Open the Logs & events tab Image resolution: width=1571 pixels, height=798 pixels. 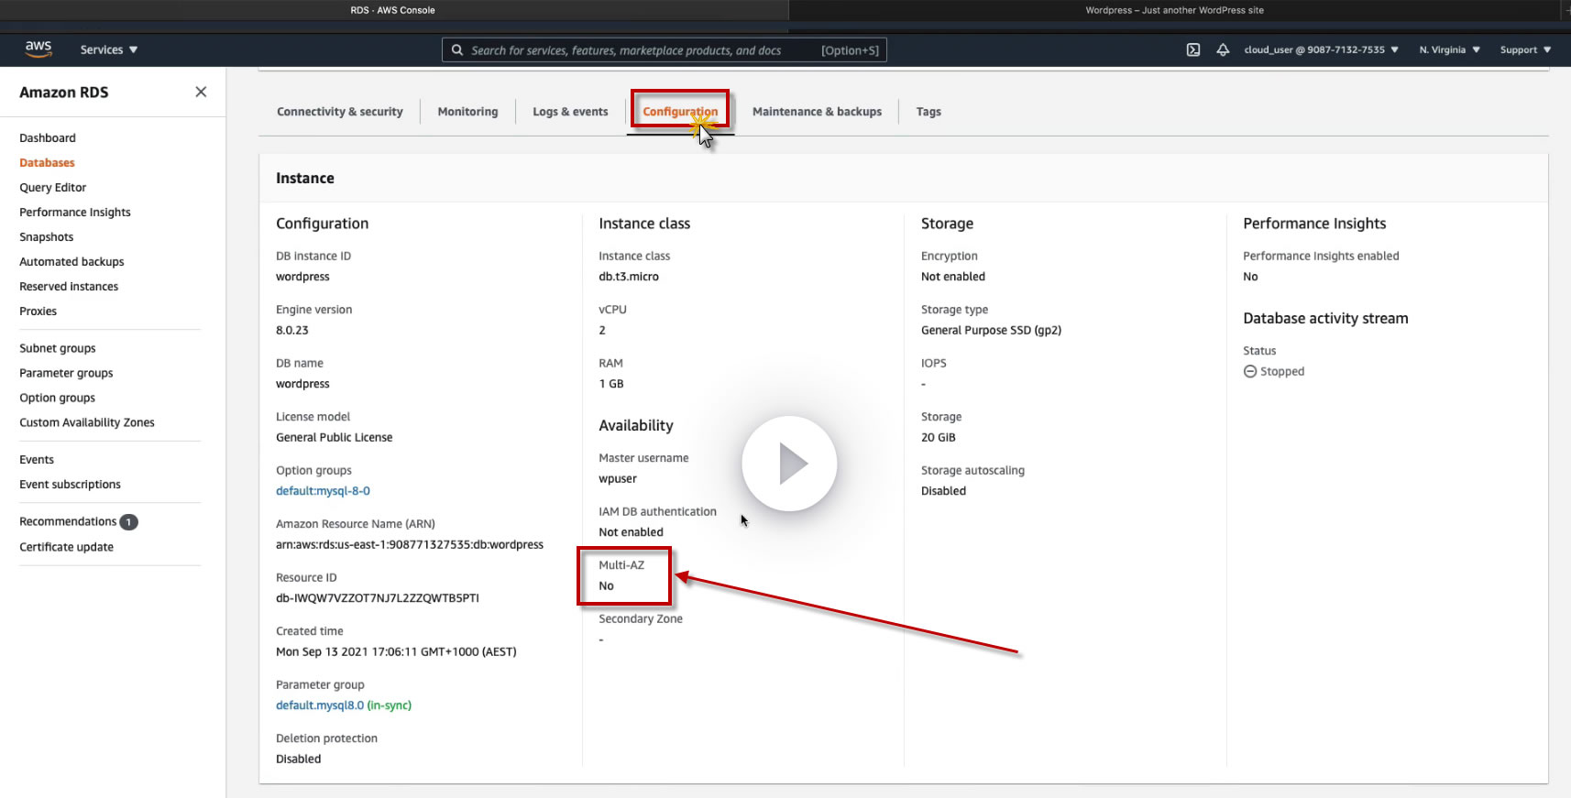click(570, 112)
